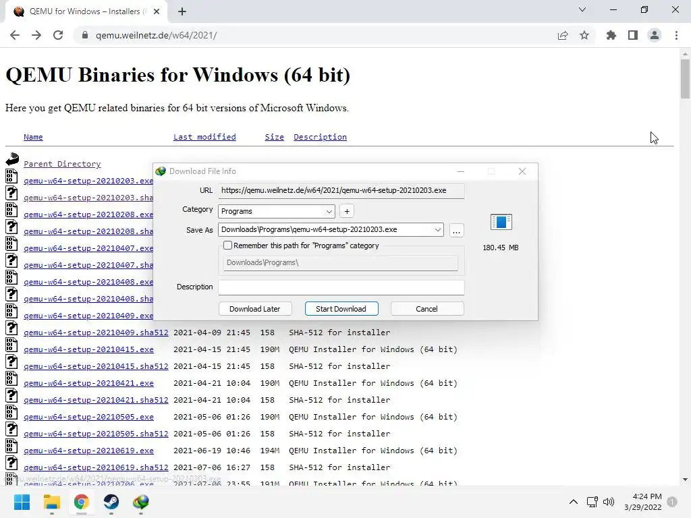Viewport: 691px width, 518px height.
Task: Click the unknown file icon beside qemu-w64-setup-20210619.sha512
Action: tap(11, 463)
